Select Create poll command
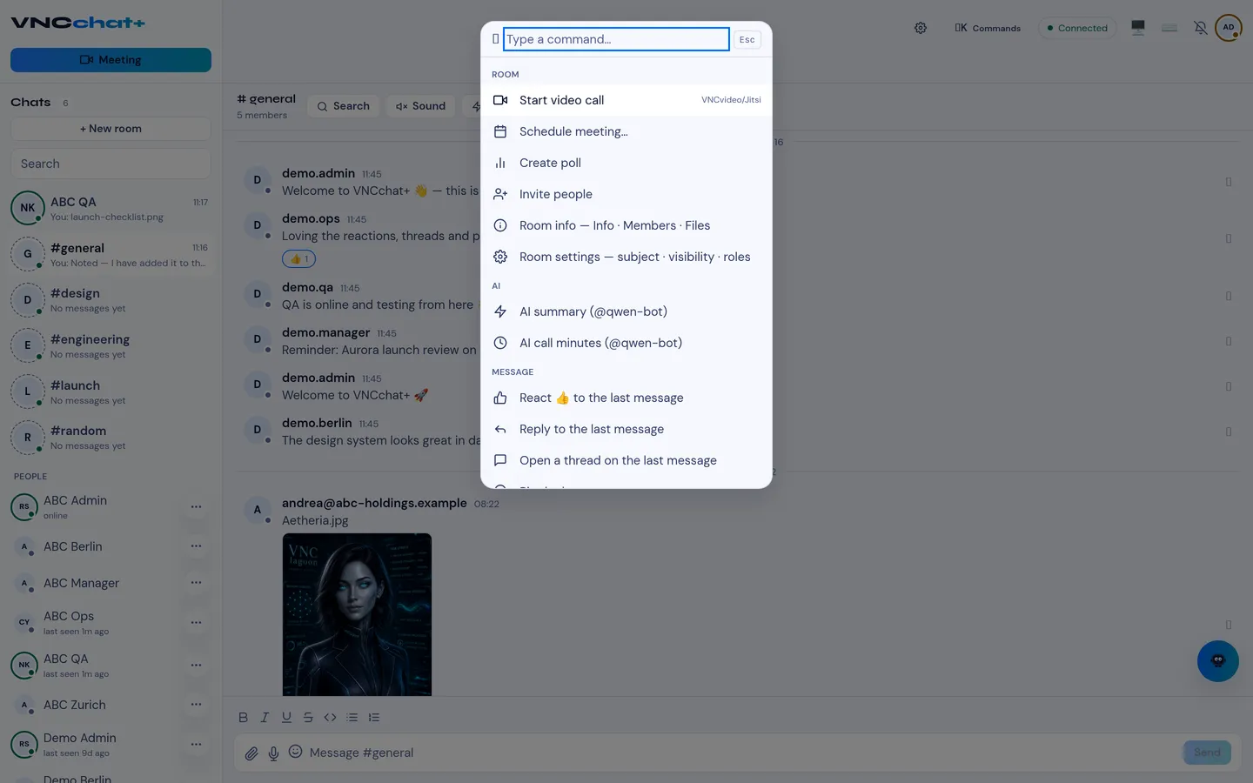 pos(626,163)
